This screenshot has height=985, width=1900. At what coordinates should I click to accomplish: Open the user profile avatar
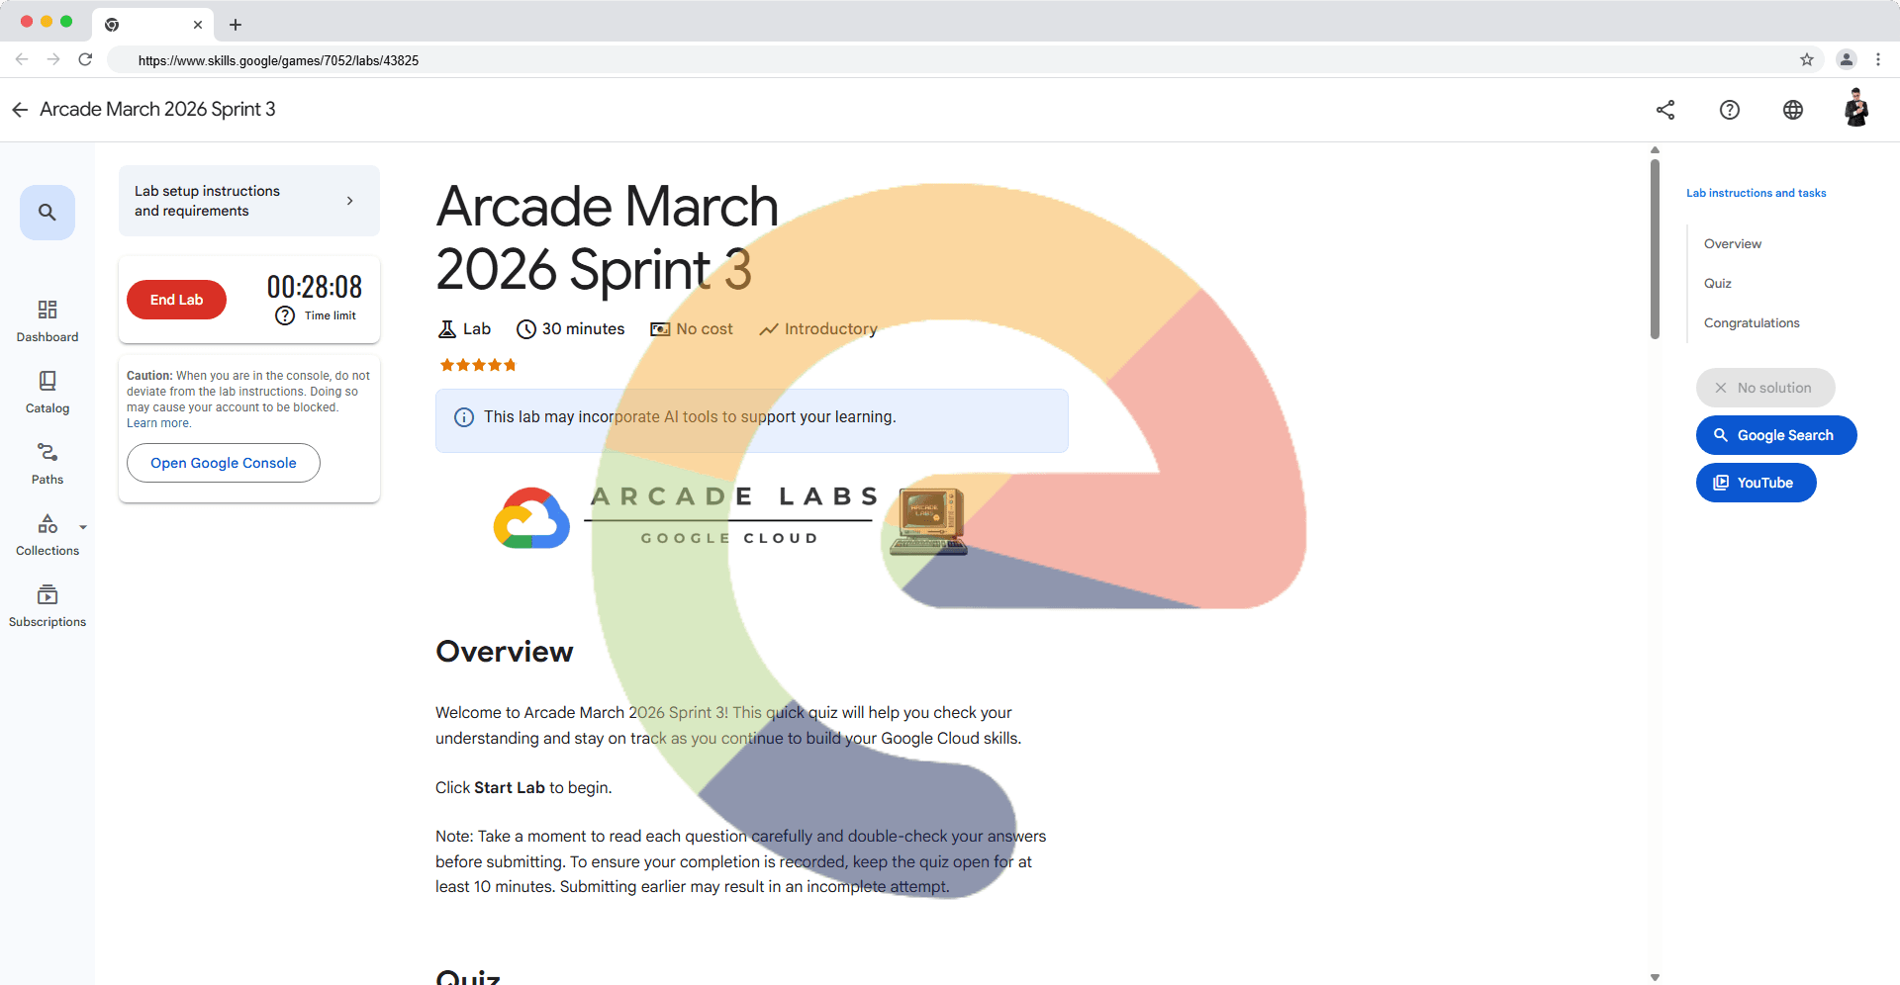pos(1856,108)
